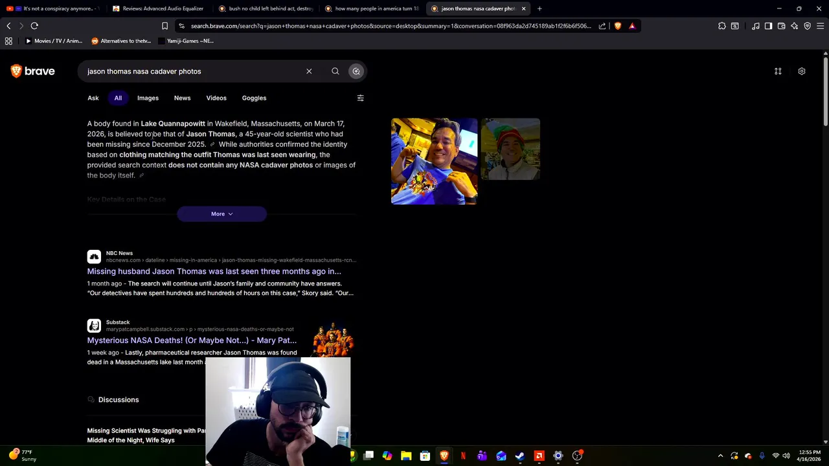The image size is (829, 466).
Task: Open Movies / TV / Anim... bookmark folder
Action: pos(53,41)
